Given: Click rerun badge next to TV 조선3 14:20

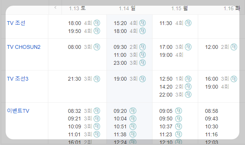Looking at the screenshot, I should pyautogui.click(x=188, y=87).
